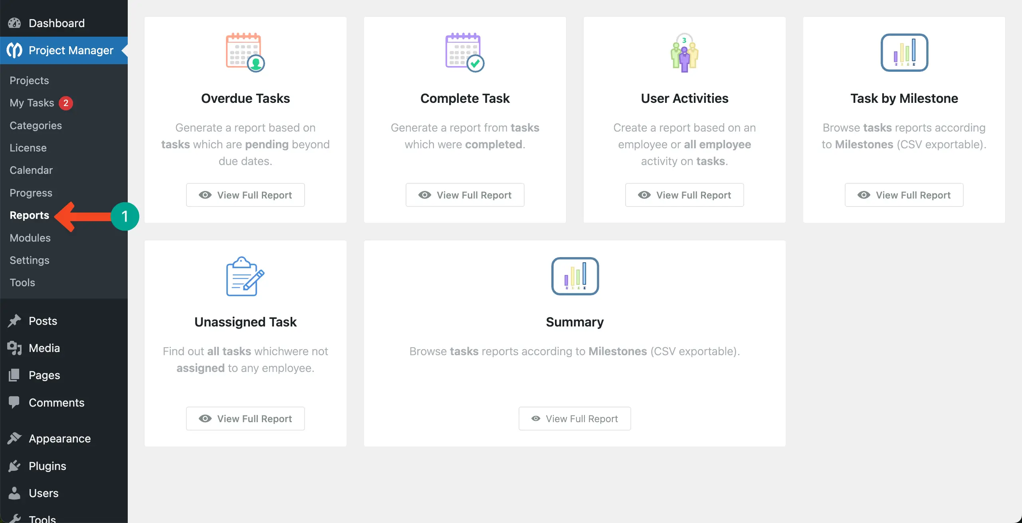Click the Plugins plug icon
1022x523 pixels.
point(14,466)
